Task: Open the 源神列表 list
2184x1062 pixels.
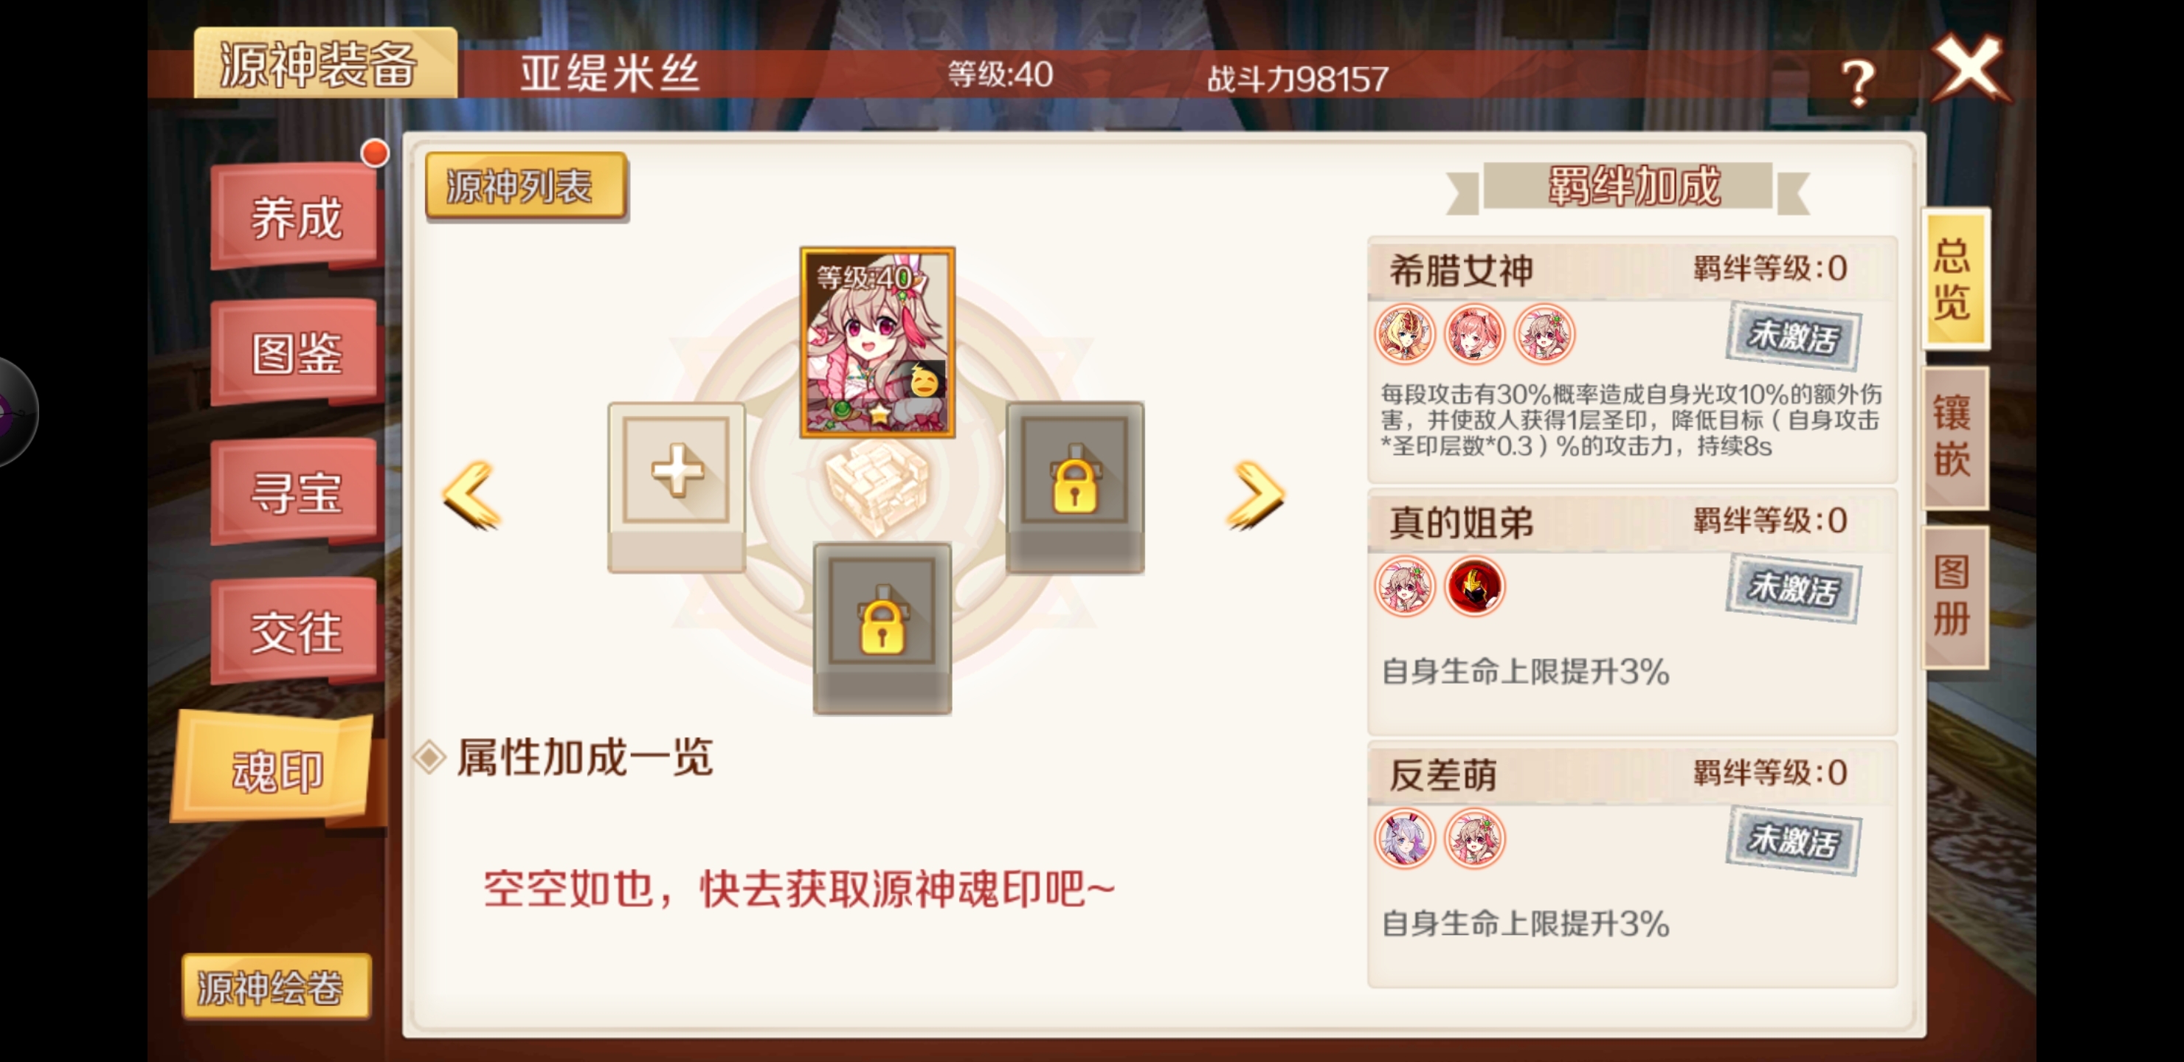Action: tap(525, 187)
